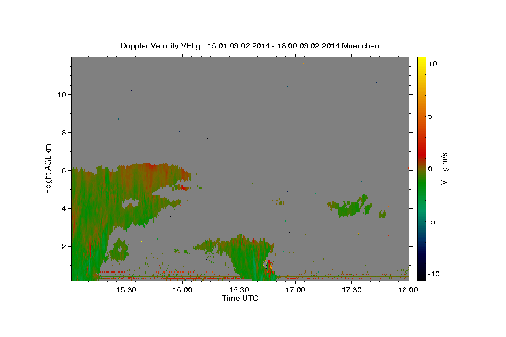Click the height tick label 2
Viewport: 506px width, 337px height.
[64, 246]
